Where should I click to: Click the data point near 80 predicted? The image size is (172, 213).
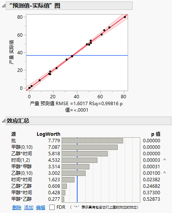point(125,17)
